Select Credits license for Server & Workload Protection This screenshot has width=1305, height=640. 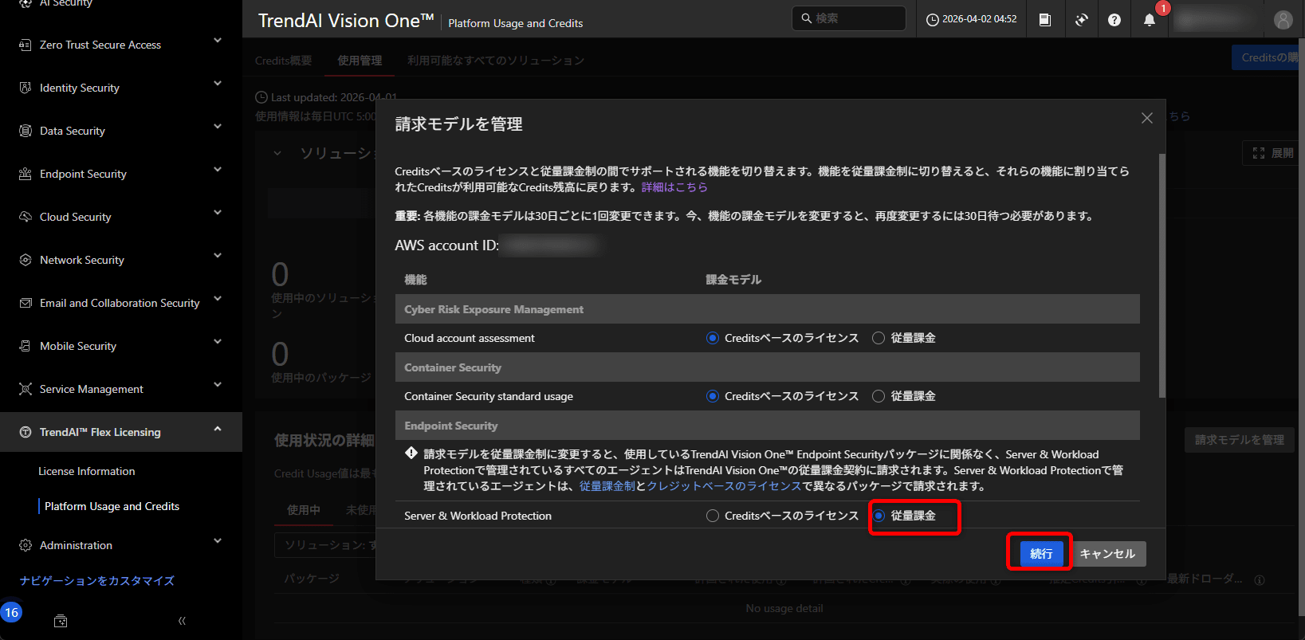pyautogui.click(x=713, y=516)
